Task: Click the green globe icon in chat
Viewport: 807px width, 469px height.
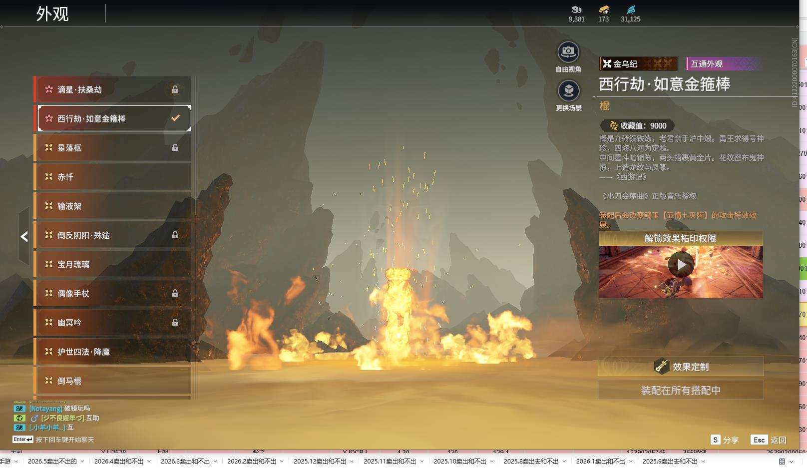Action: pos(19,418)
